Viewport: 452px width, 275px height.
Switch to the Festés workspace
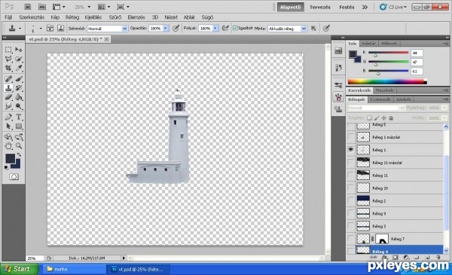point(347,7)
